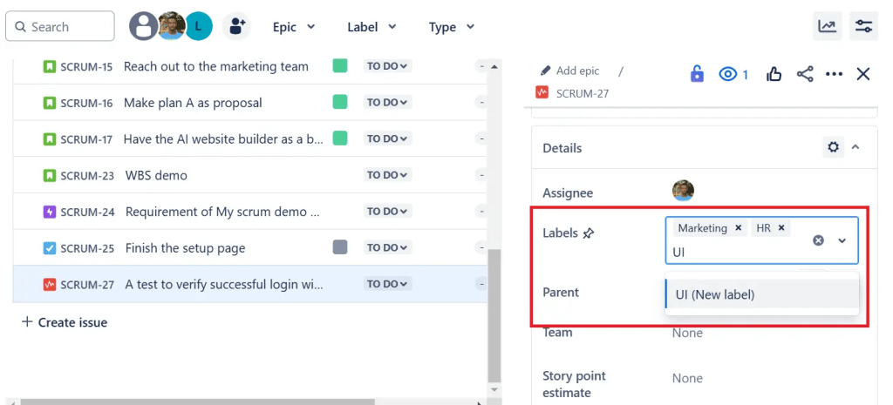The image size is (893, 405).
Task: Open issue 'Reach out to the marketing team'
Action: (x=216, y=66)
